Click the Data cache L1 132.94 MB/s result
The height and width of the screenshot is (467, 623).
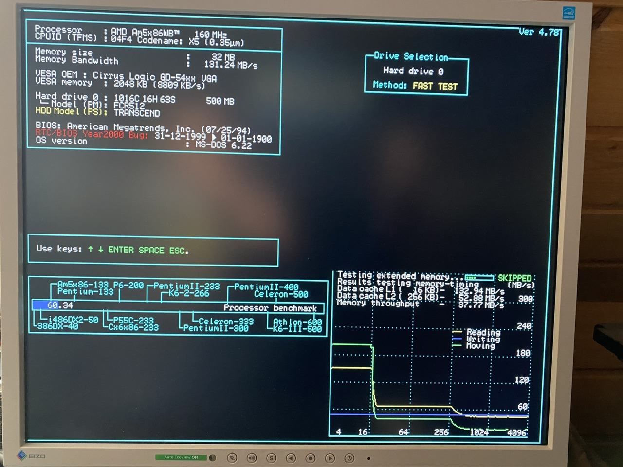pos(479,291)
